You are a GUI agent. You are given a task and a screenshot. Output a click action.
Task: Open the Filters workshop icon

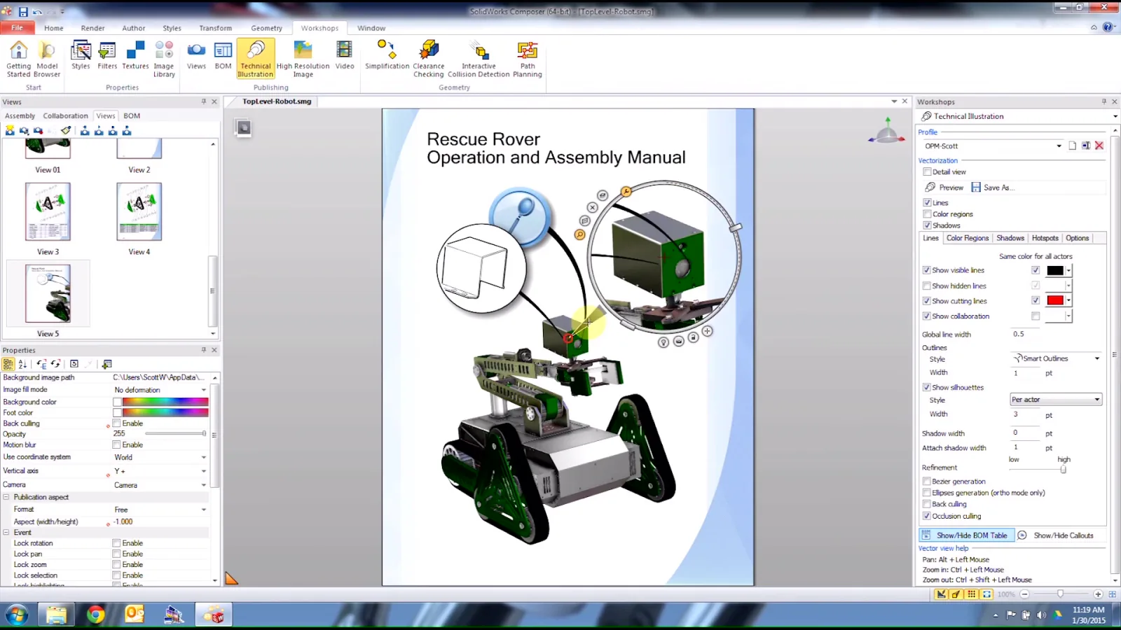coord(107,55)
